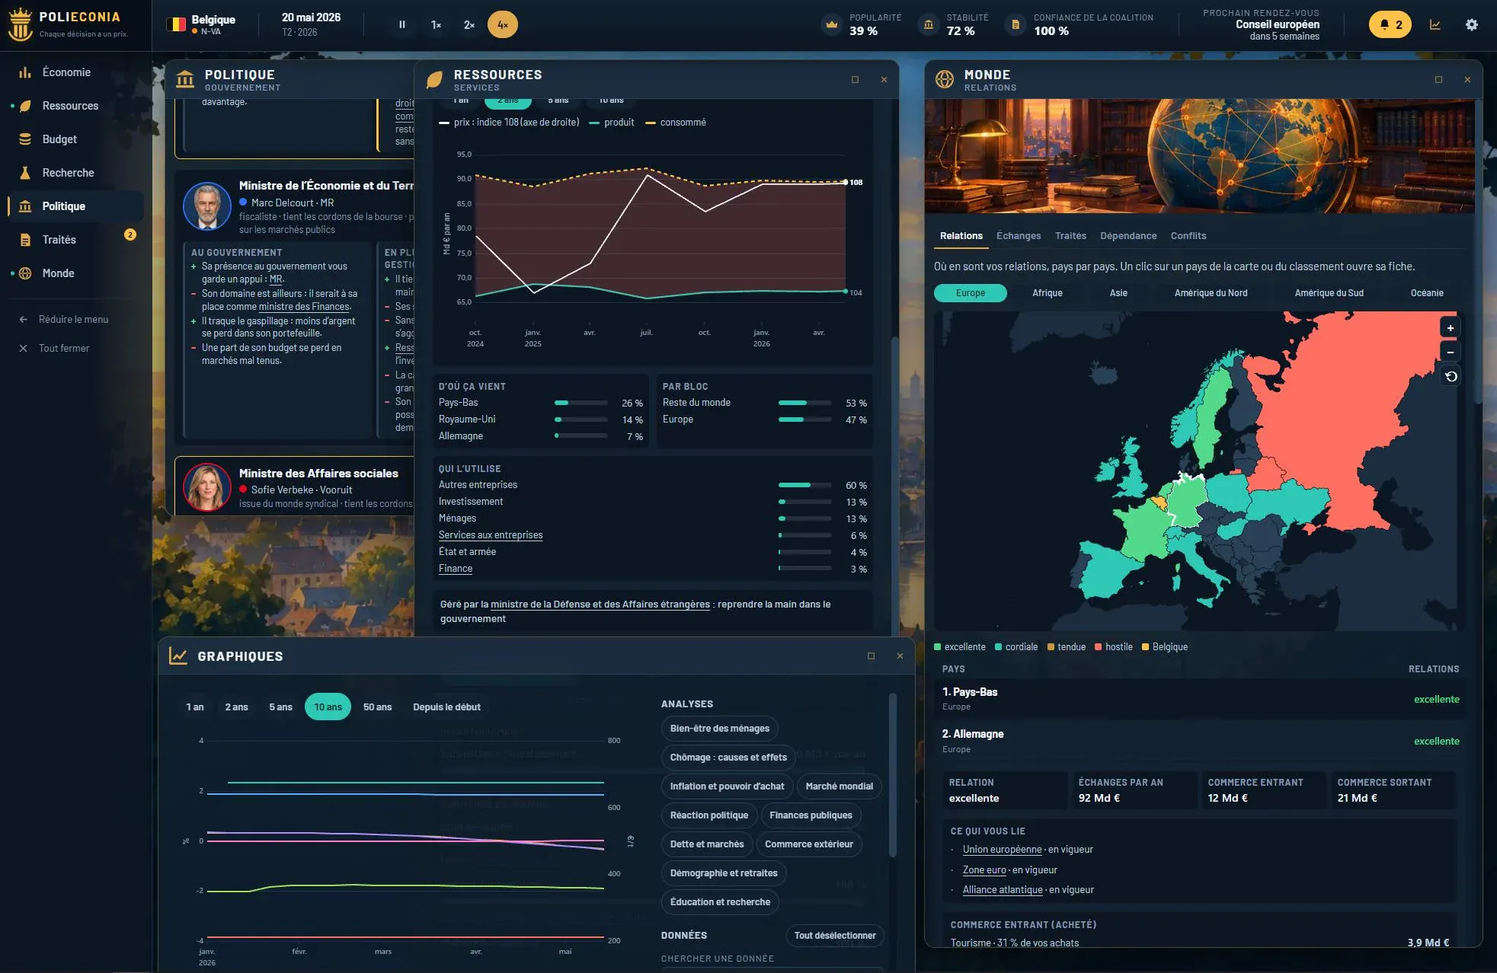Image resolution: width=1497 pixels, height=973 pixels.
Task: Click the Réduire le menu arrow
Action: 23,320
